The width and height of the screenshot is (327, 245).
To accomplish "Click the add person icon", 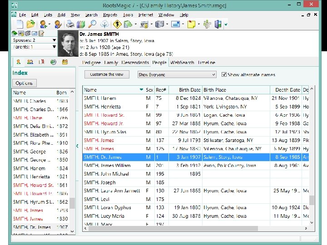I will click(x=44, y=24).
